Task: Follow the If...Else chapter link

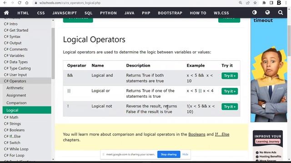Action: coord(222,134)
